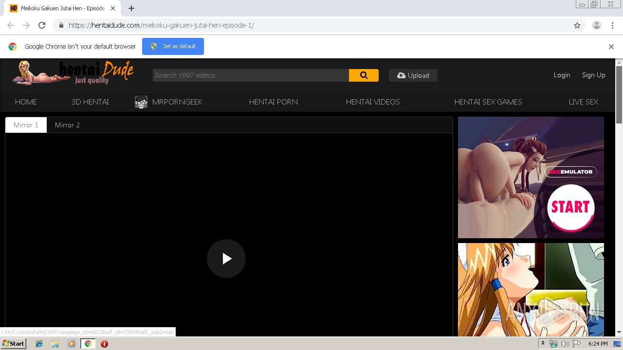Click the page vertical scrollbar
623x350 pixels.
619,95
